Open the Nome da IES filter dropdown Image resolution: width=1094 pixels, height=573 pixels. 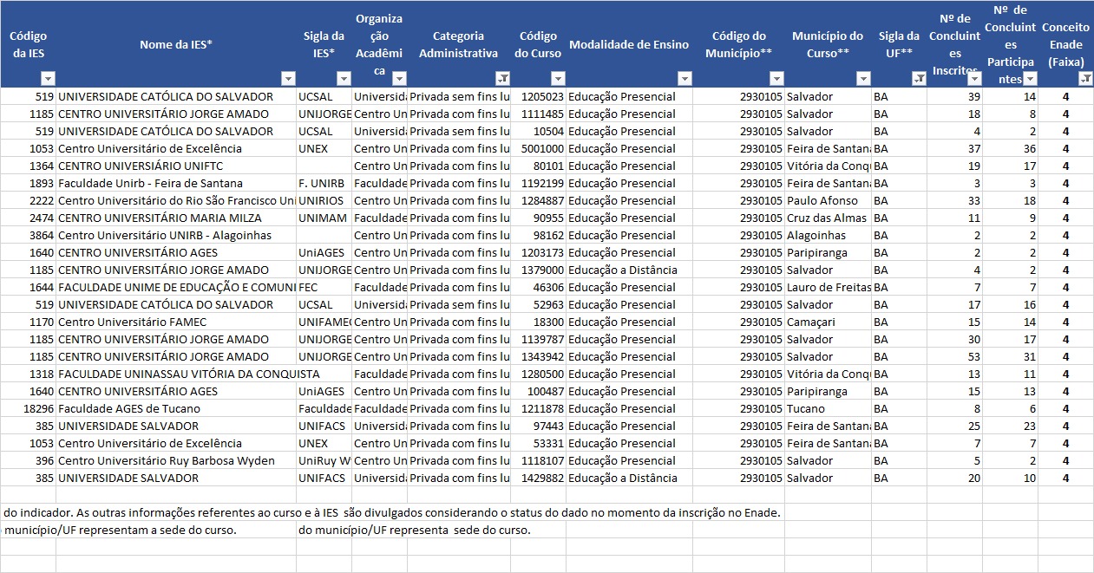pyautogui.click(x=287, y=79)
